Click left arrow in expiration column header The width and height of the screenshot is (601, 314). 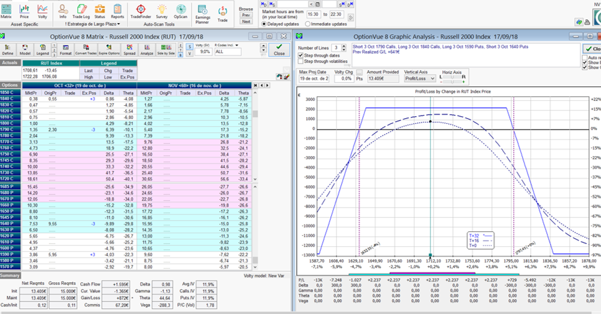(x=262, y=85)
